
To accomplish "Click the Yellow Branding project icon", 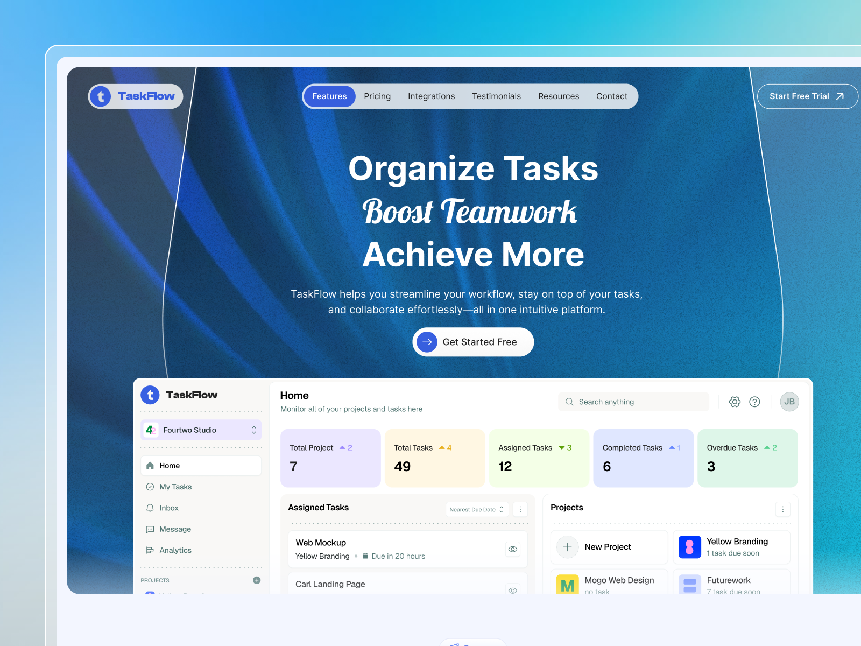I will 689,547.
